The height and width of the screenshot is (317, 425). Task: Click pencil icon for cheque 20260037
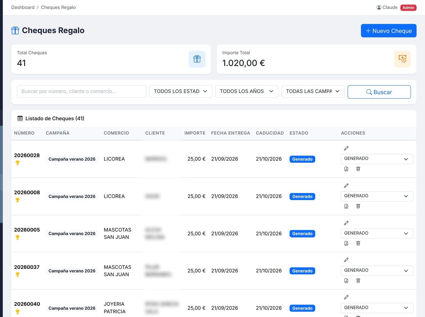coord(346,260)
